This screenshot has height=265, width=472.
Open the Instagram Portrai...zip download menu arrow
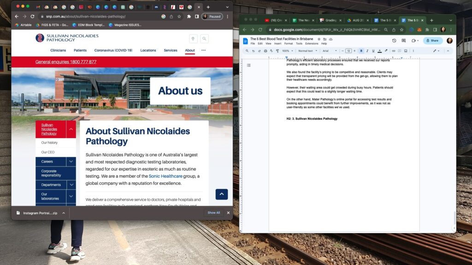[64, 213]
